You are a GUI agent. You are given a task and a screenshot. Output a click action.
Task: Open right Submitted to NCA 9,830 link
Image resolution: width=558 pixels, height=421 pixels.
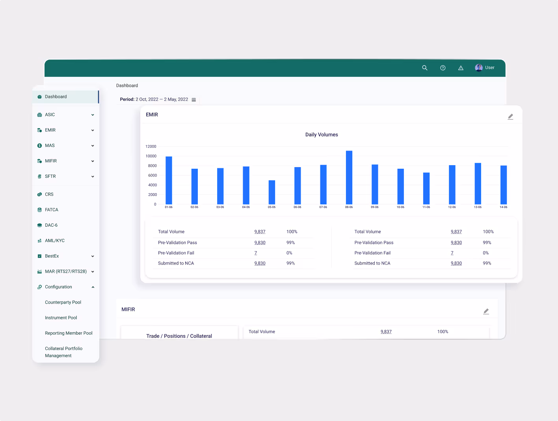point(456,263)
